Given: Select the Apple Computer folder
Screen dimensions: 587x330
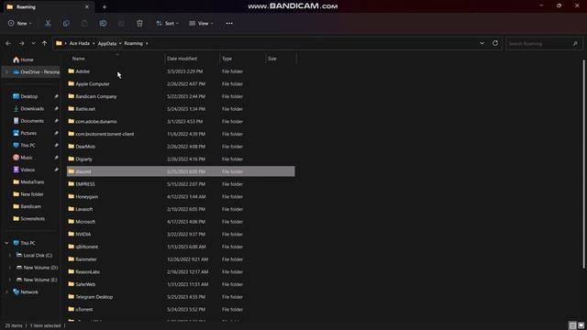Looking at the screenshot, I should [181, 83].
